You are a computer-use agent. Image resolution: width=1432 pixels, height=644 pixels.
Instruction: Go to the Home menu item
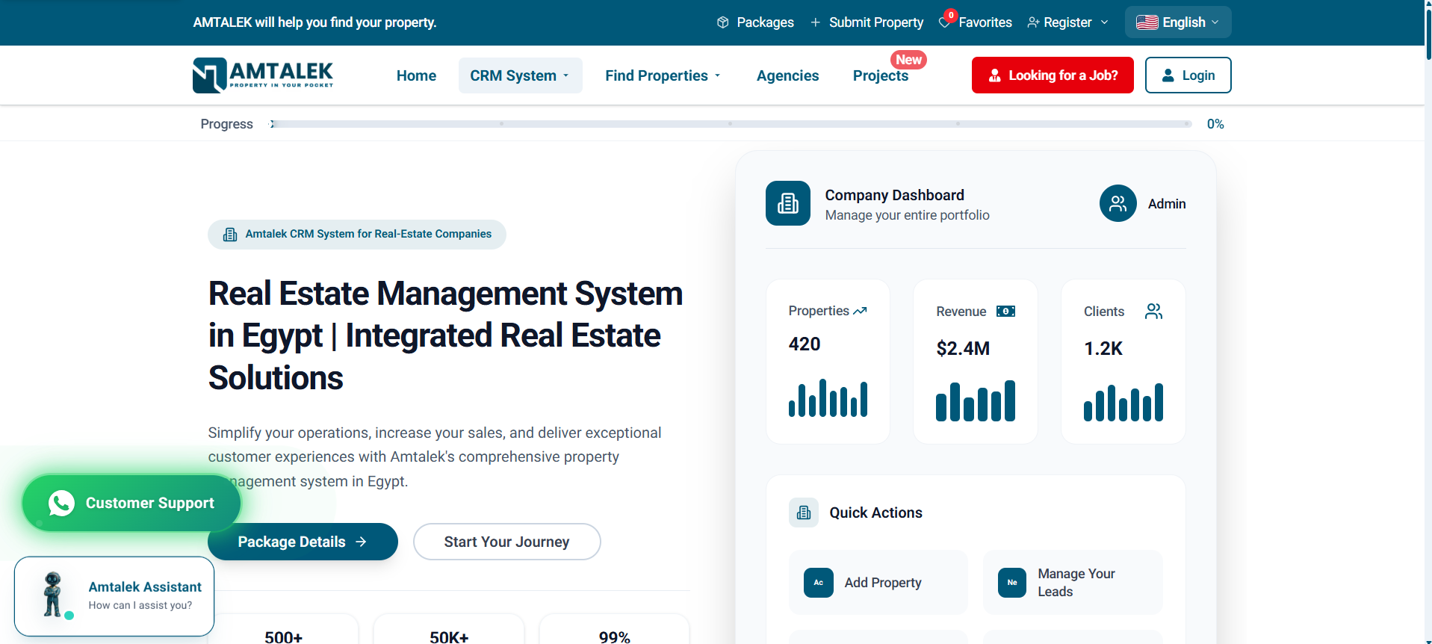coord(416,75)
